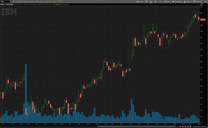This screenshot has width=208, height=128.
Task: Open the Share menu
Action: click(x=140, y=1)
